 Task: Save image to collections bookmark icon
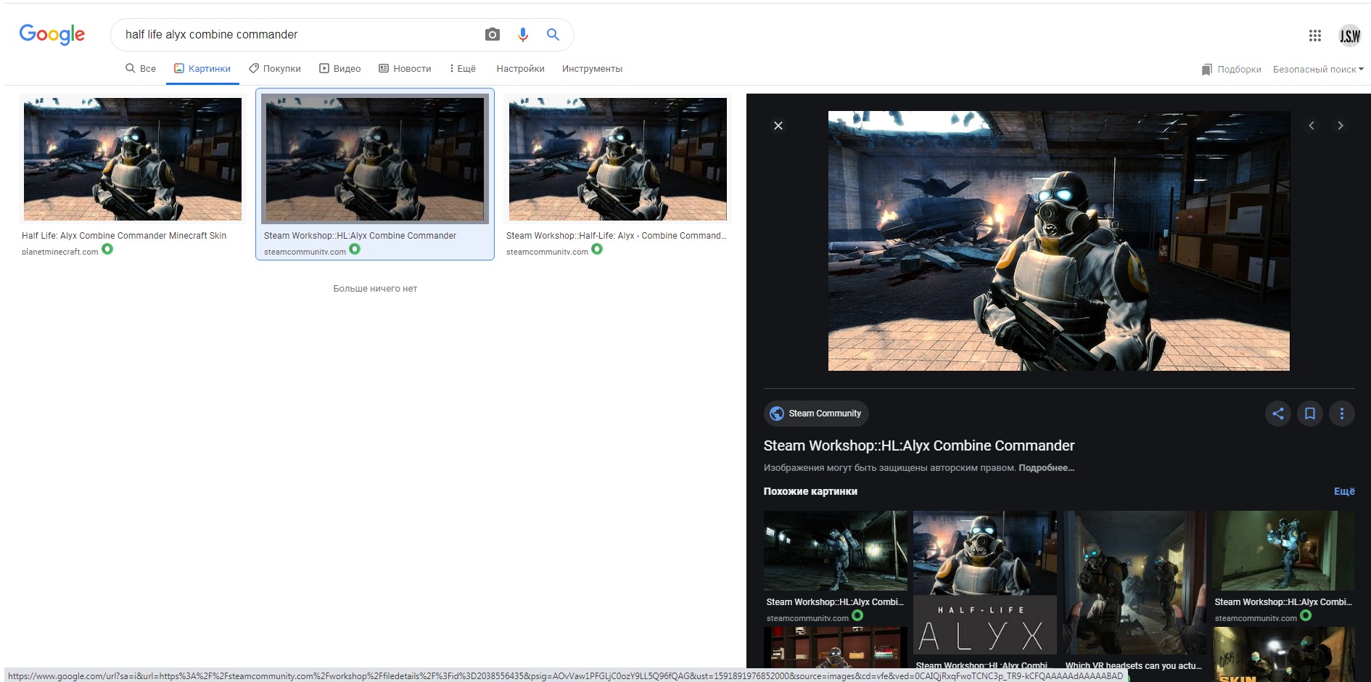pos(1310,414)
